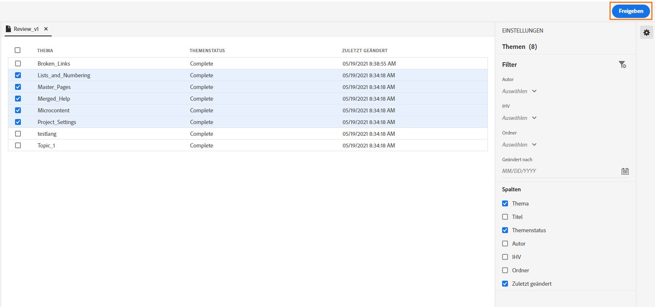Select the Topic_1 topic name

pos(46,145)
